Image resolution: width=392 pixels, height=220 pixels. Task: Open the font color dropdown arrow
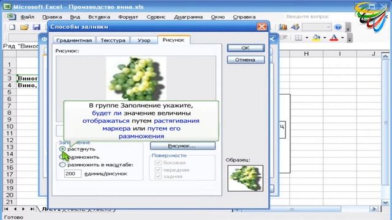tap(342, 38)
